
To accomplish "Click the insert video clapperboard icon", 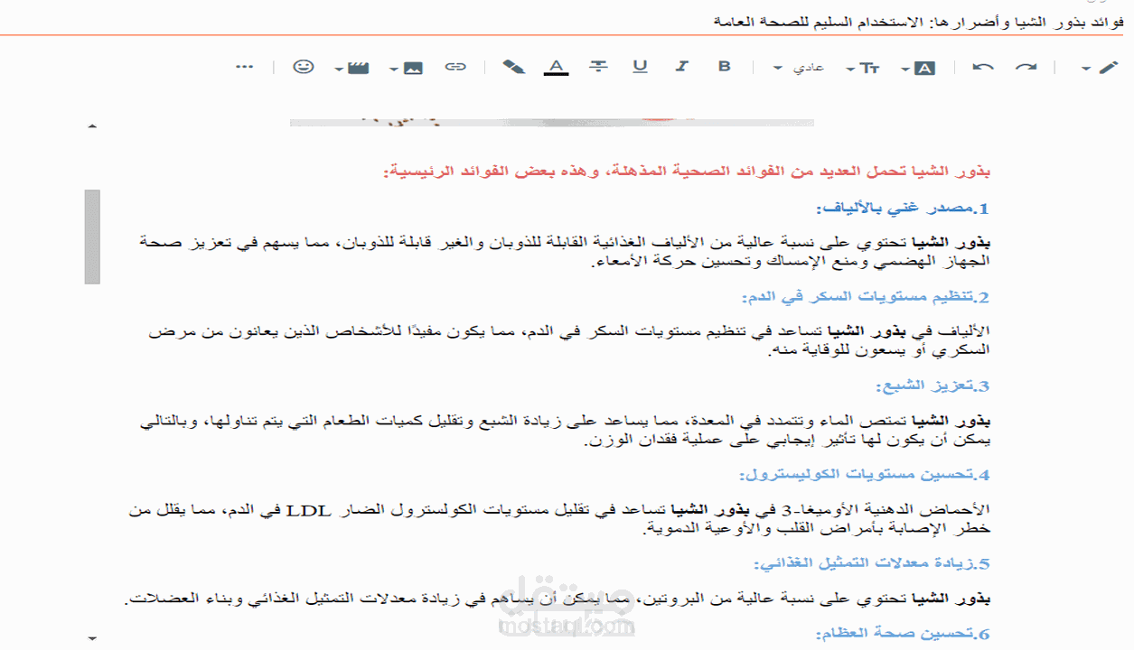I will click(x=359, y=68).
